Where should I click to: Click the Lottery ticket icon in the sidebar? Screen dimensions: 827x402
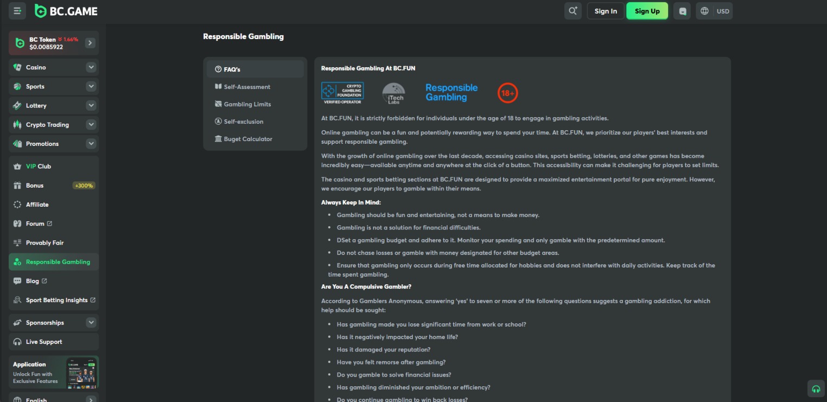point(17,105)
